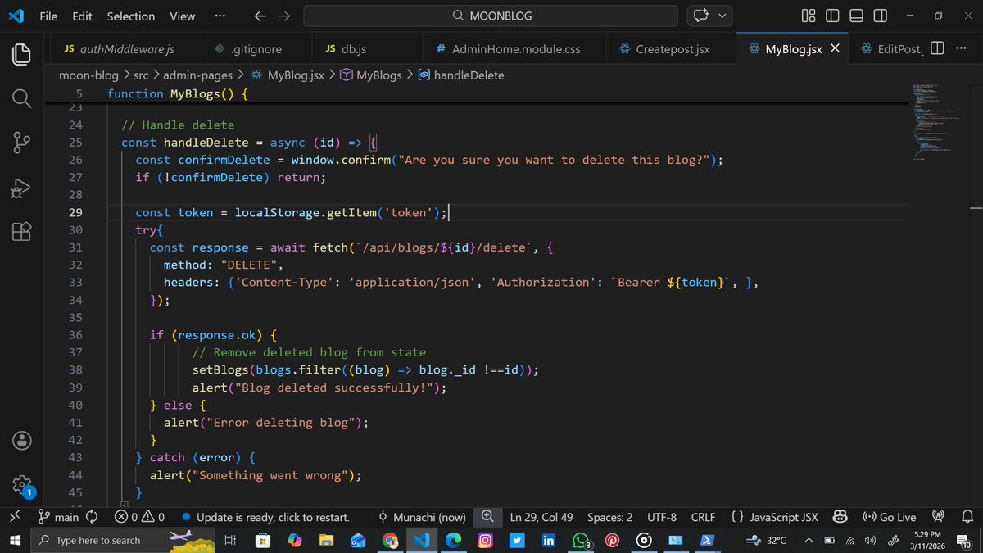
Task: Open the Selection menu
Action: [131, 16]
